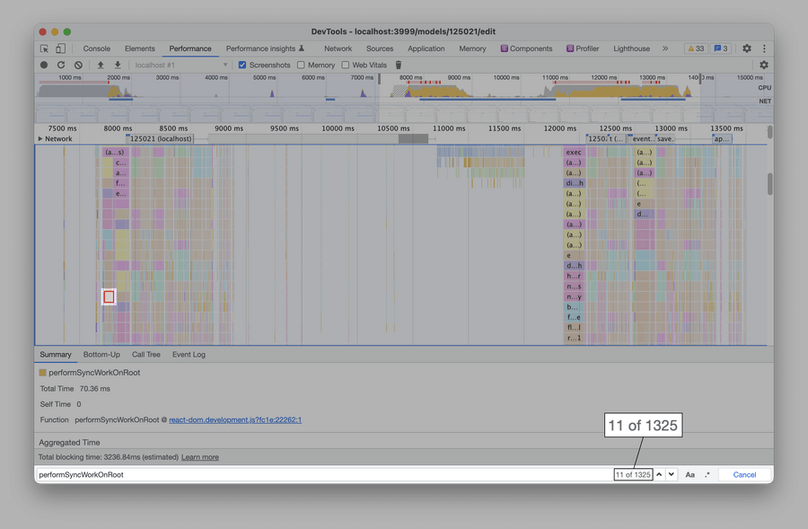Open the Performance insights tab
Screen dimensions: 808x529
(x=265, y=48)
